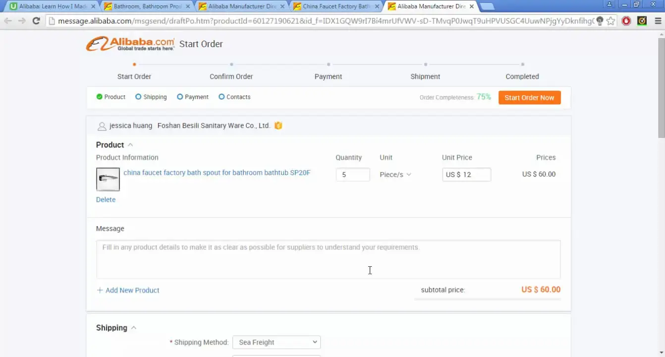Click the browser address bar URL

tap(326, 21)
